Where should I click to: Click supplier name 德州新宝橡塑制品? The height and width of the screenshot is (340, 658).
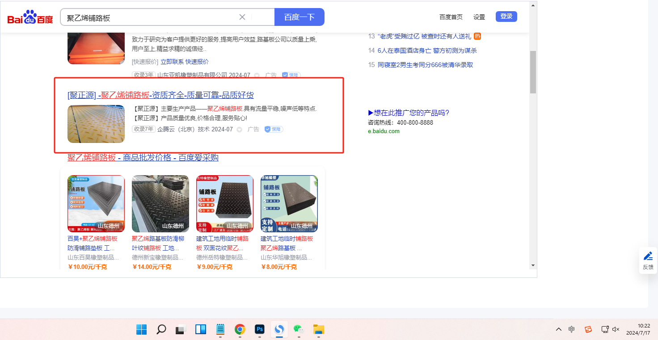coord(157,258)
